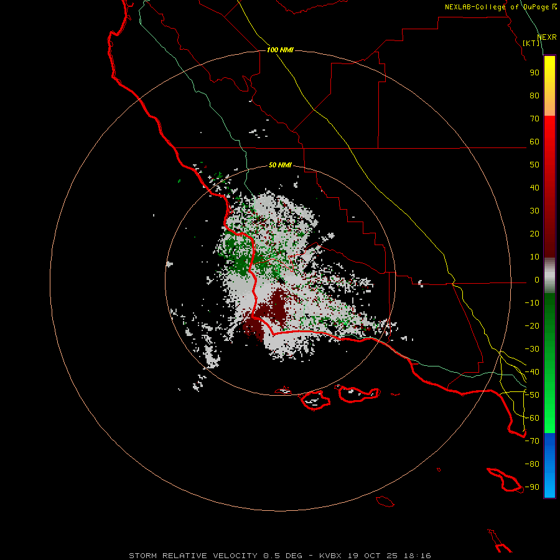Click the 50 value on the velocity scale
Image resolution: width=560 pixels, height=560 pixels.
[x=534, y=165]
